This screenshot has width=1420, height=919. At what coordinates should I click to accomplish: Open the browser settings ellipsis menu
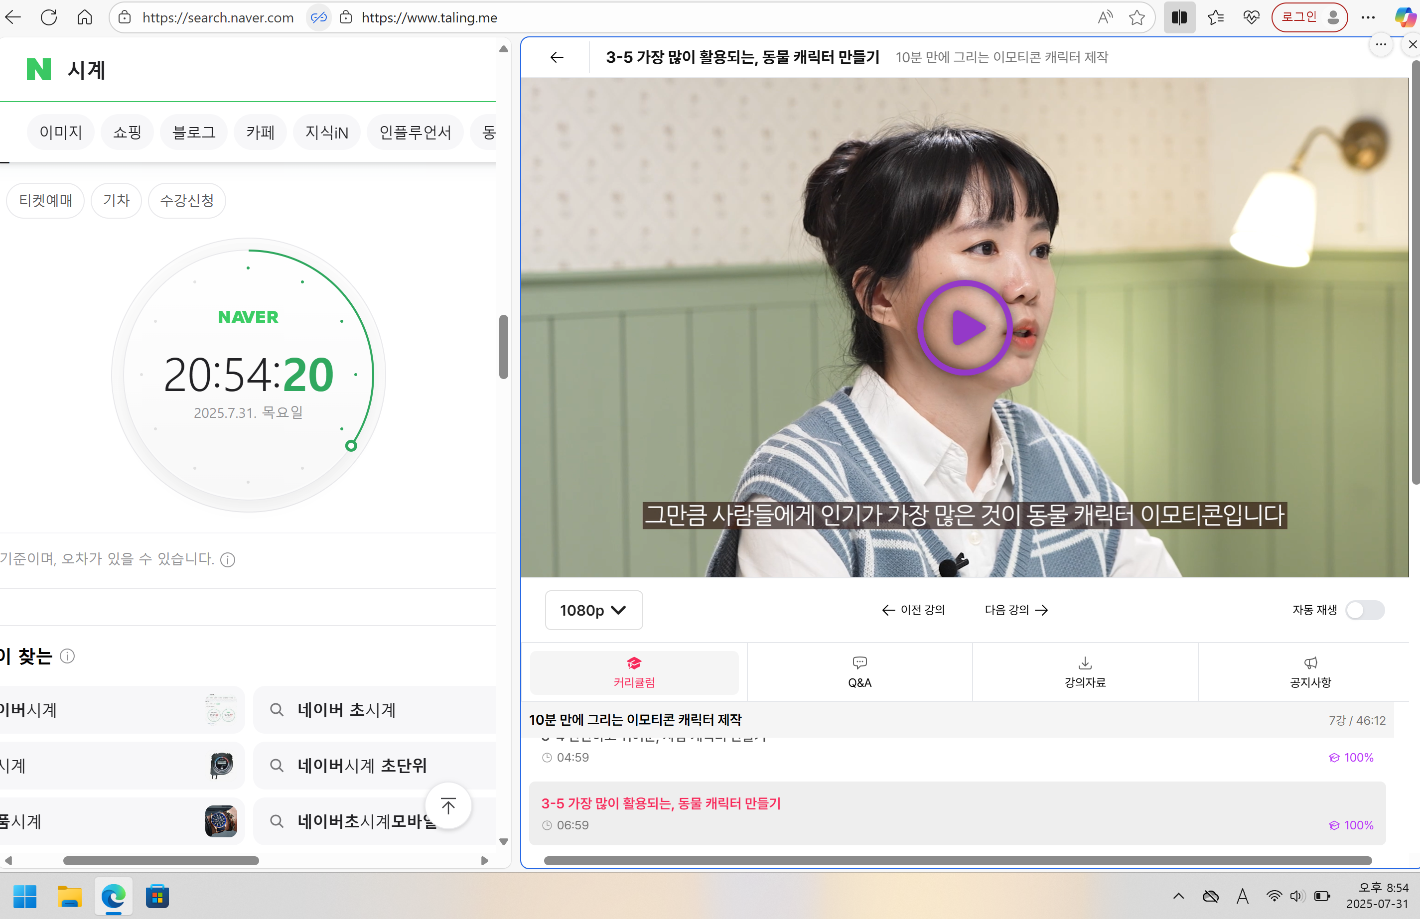click(1369, 17)
